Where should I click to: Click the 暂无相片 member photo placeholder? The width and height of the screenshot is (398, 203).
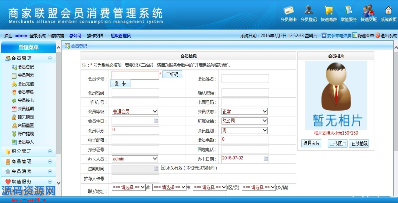tap(336, 95)
